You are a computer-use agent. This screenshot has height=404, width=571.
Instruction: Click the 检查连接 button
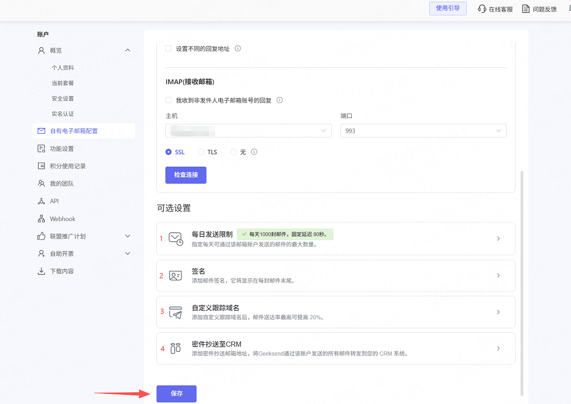[185, 175]
